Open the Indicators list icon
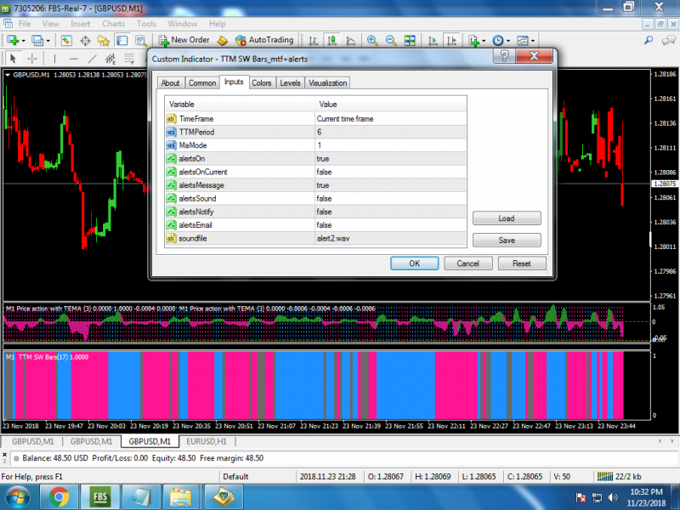Screen dimensions: 680x510 tap(473, 40)
